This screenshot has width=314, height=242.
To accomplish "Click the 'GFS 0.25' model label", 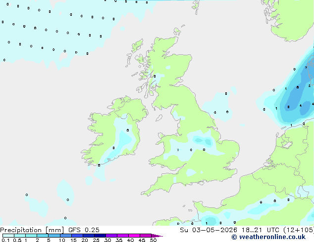I will tap(84, 230).
